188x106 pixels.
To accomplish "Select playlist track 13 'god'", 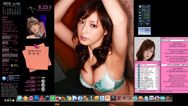I will point(146,65).
